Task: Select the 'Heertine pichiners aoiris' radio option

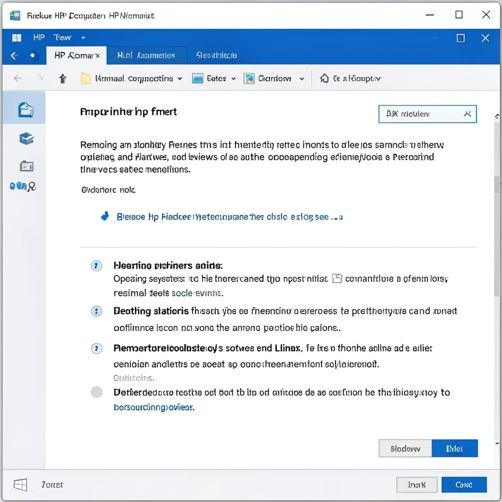Action: 97,266
